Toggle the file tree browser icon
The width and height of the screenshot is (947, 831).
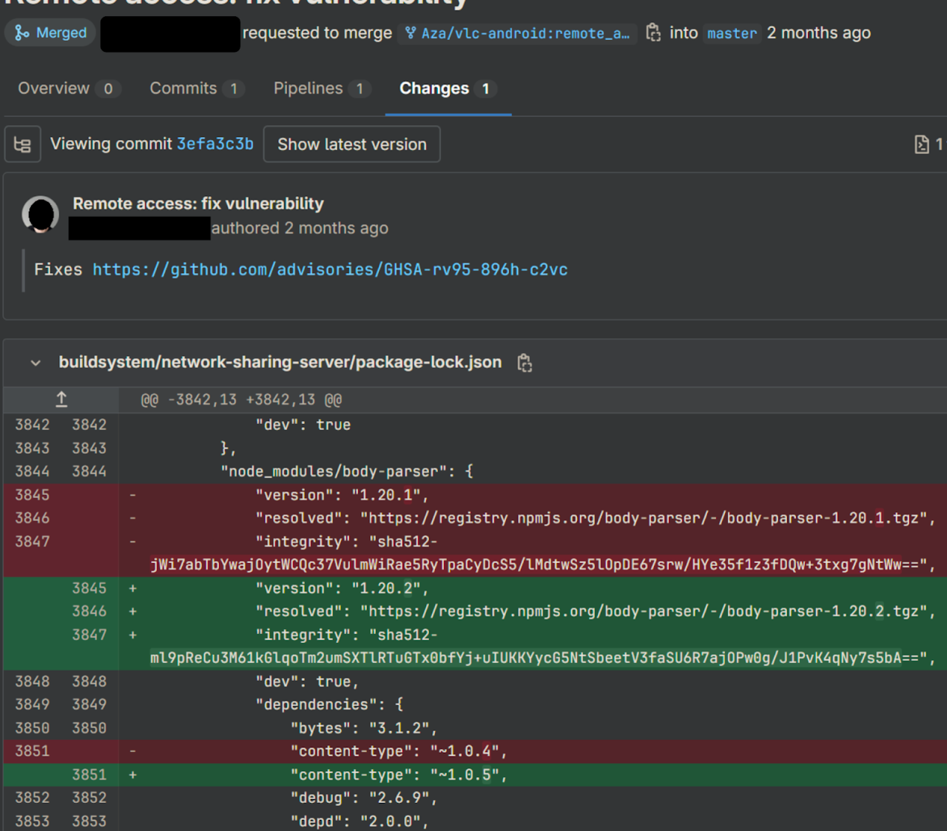click(x=22, y=144)
